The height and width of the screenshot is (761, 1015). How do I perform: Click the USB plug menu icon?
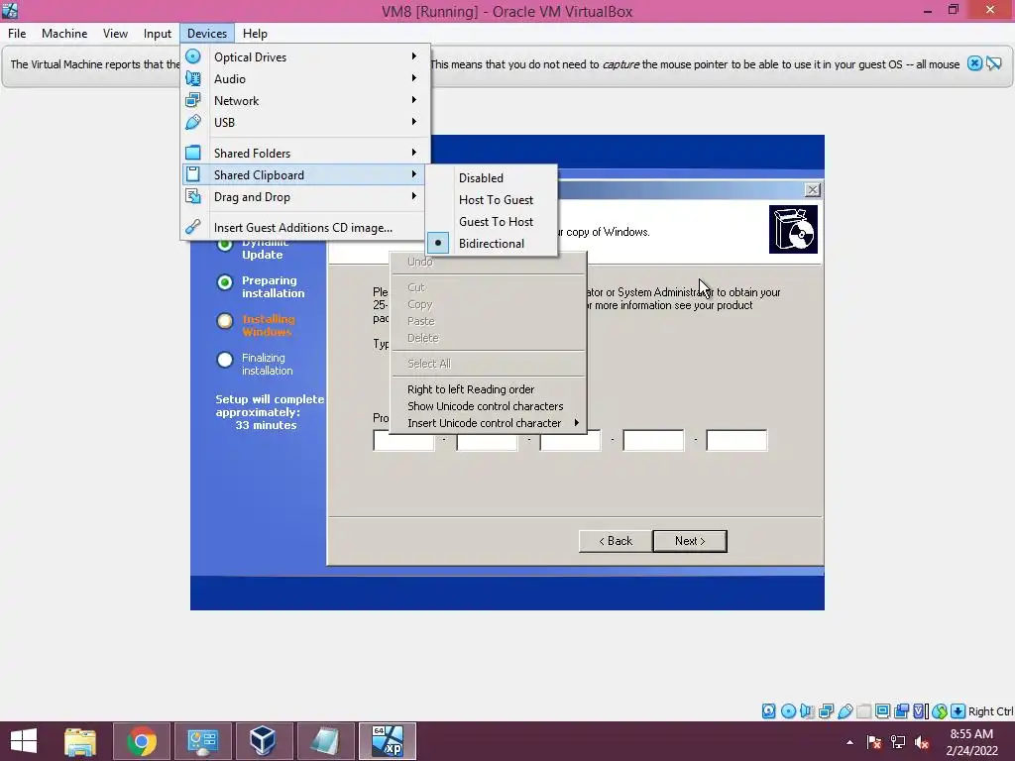click(193, 122)
